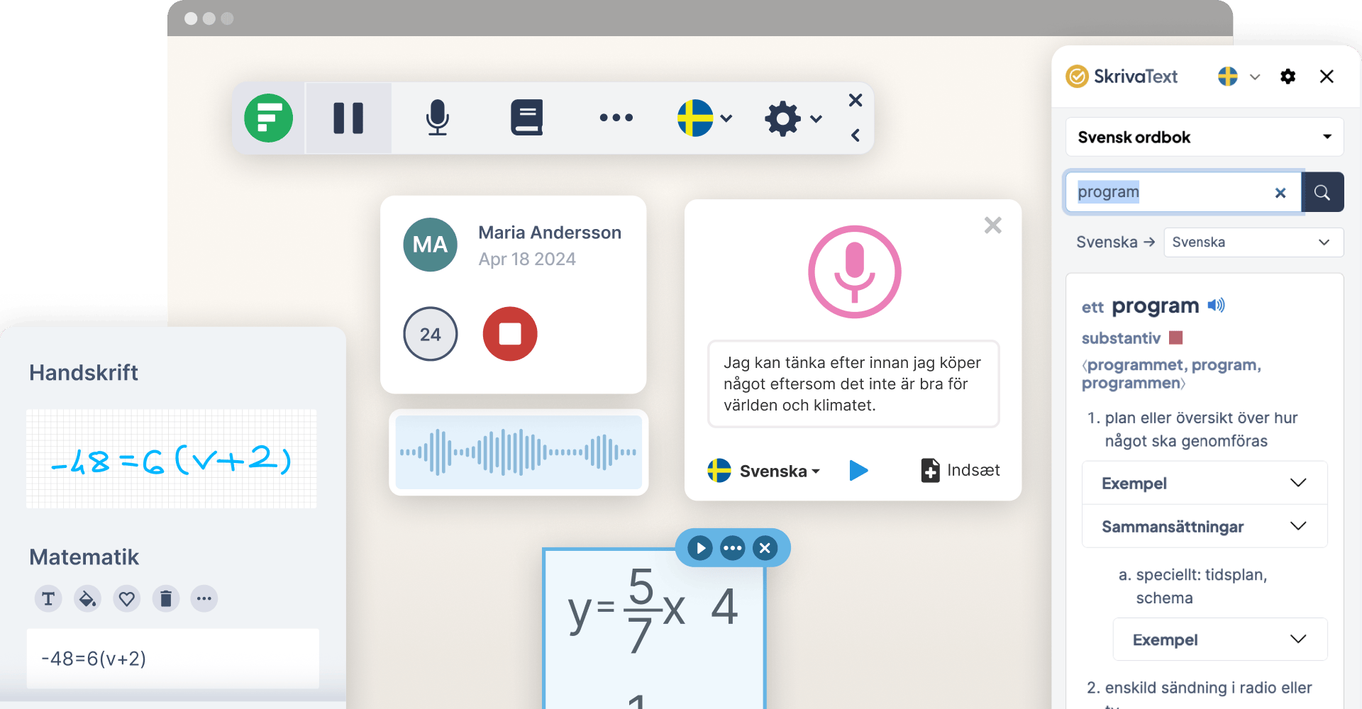The width and height of the screenshot is (1362, 709).
Task: Expand the first Exempel section under definition 1
Action: pos(1205,483)
